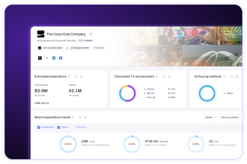Expand the +75 others brands chip

click(98, 48)
